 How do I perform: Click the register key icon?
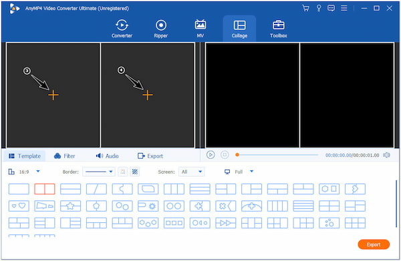coord(319,8)
